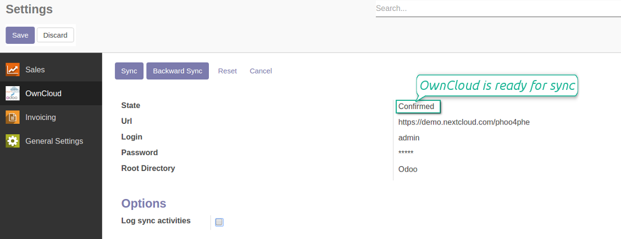Click the Password field label
Screen dimensions: 621x239
(140, 152)
